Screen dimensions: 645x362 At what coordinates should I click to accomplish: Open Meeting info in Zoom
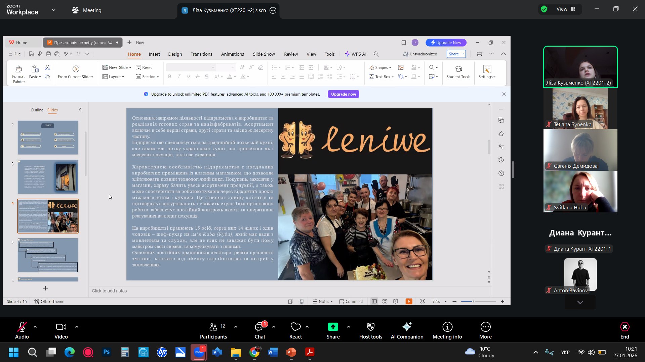[x=447, y=330]
